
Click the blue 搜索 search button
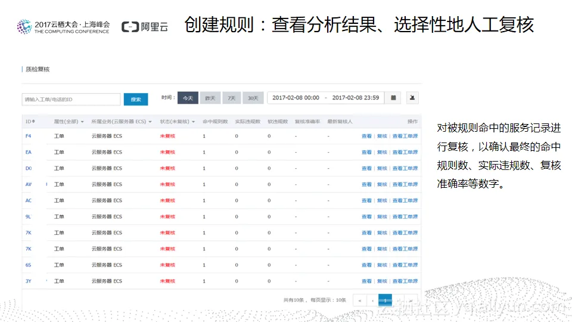(x=136, y=100)
